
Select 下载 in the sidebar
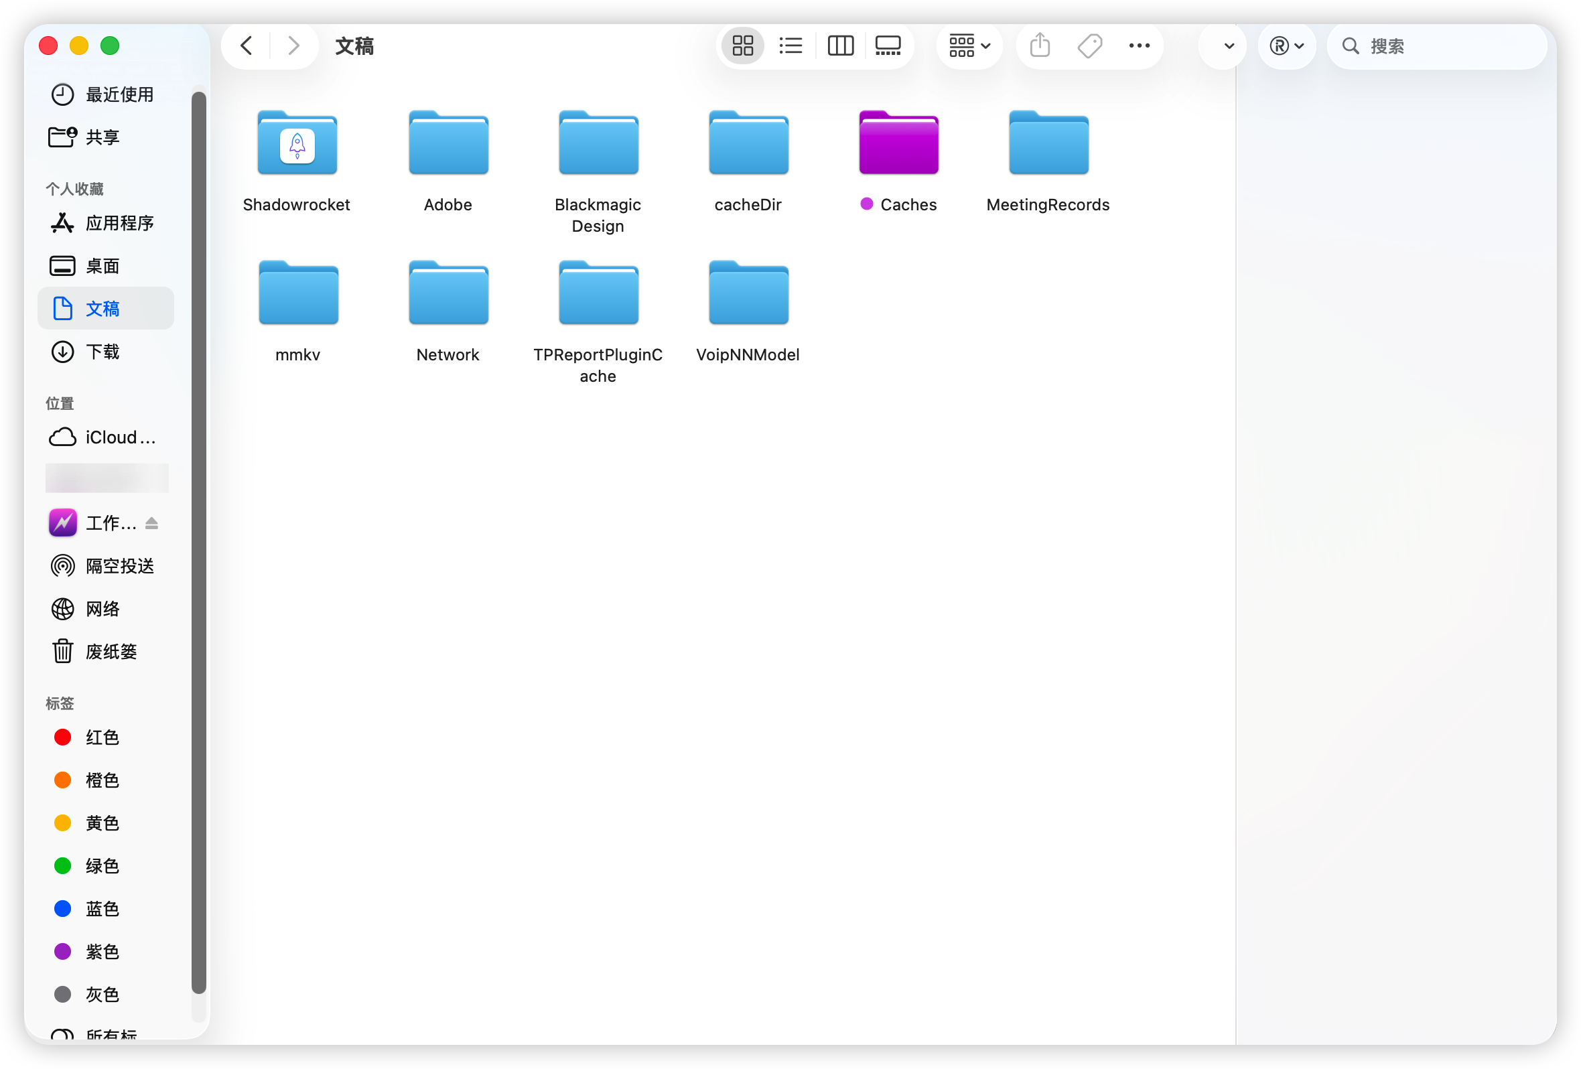tap(102, 352)
